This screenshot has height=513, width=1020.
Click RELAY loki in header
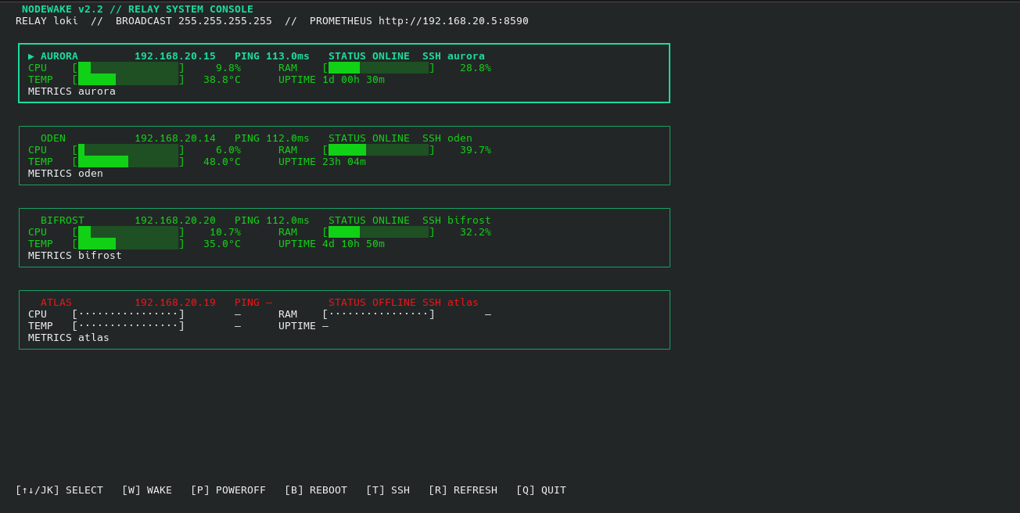(47, 21)
